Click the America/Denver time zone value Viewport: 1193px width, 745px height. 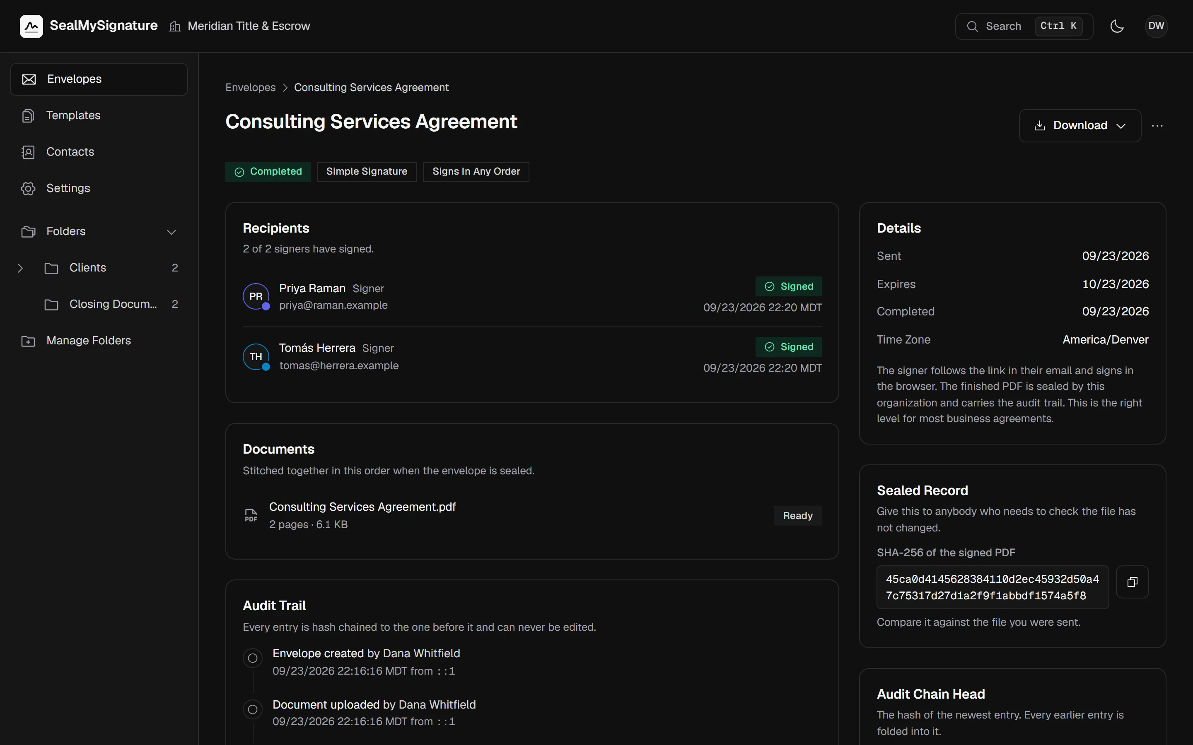point(1105,340)
